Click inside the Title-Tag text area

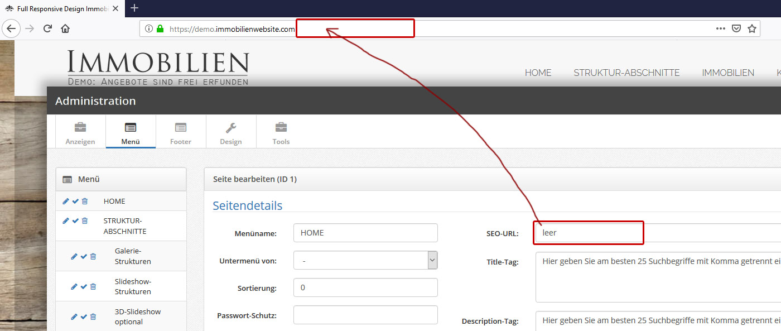[x=658, y=277]
